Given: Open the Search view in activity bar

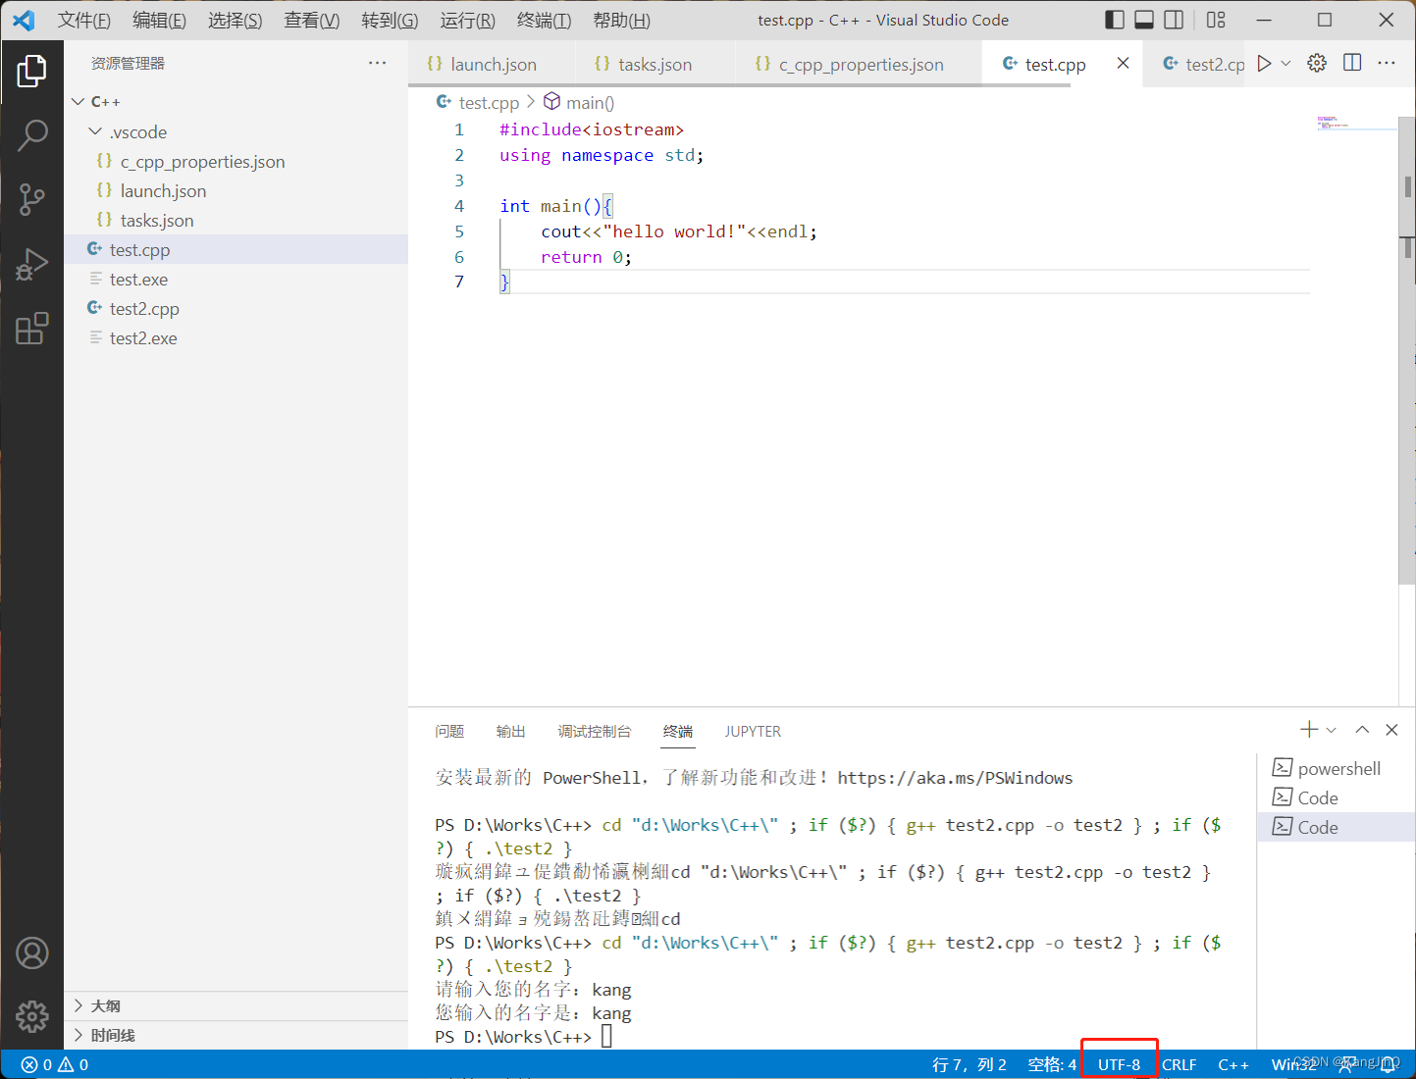Looking at the screenshot, I should coord(31,135).
